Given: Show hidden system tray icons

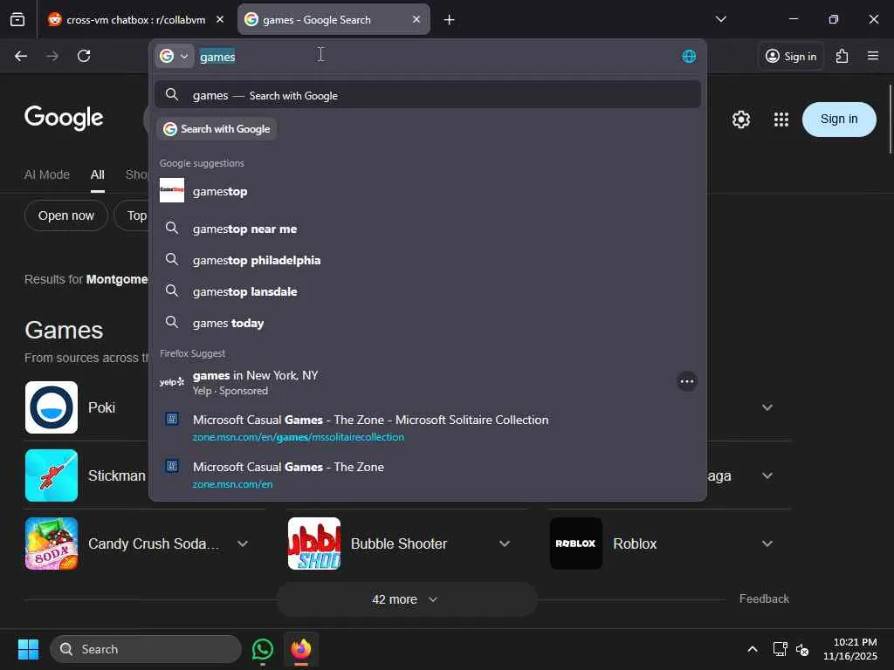Looking at the screenshot, I should click(x=753, y=649).
